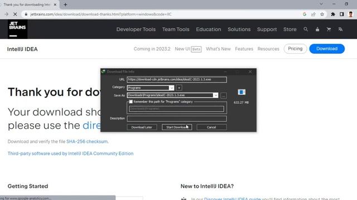357x200 pixels.
Task: Expand the Save As path dropdown arrow
Action: [215, 95]
